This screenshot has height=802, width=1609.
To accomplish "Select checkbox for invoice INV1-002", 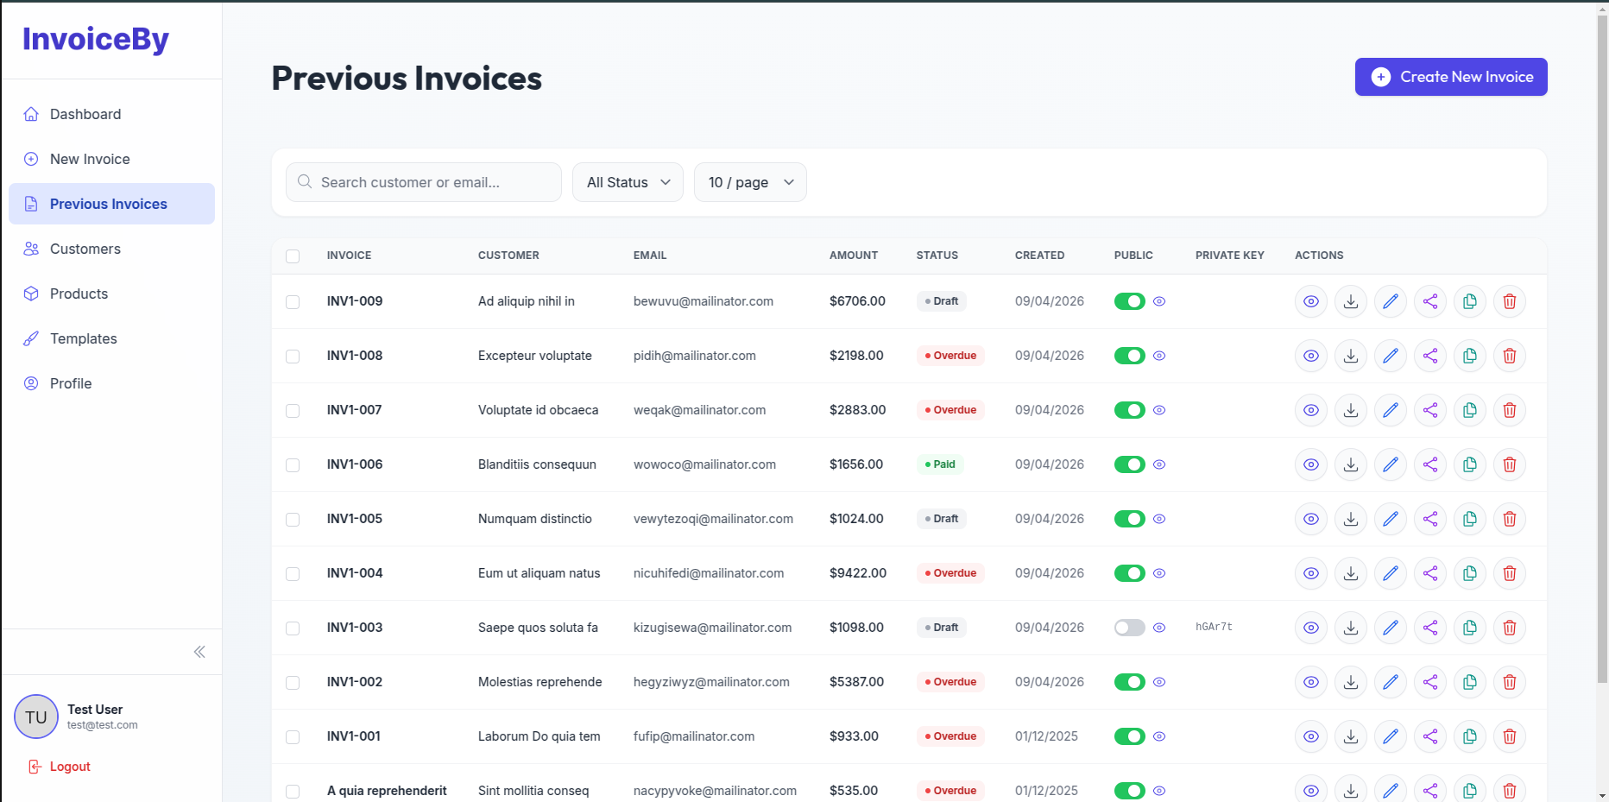I will pos(293,683).
